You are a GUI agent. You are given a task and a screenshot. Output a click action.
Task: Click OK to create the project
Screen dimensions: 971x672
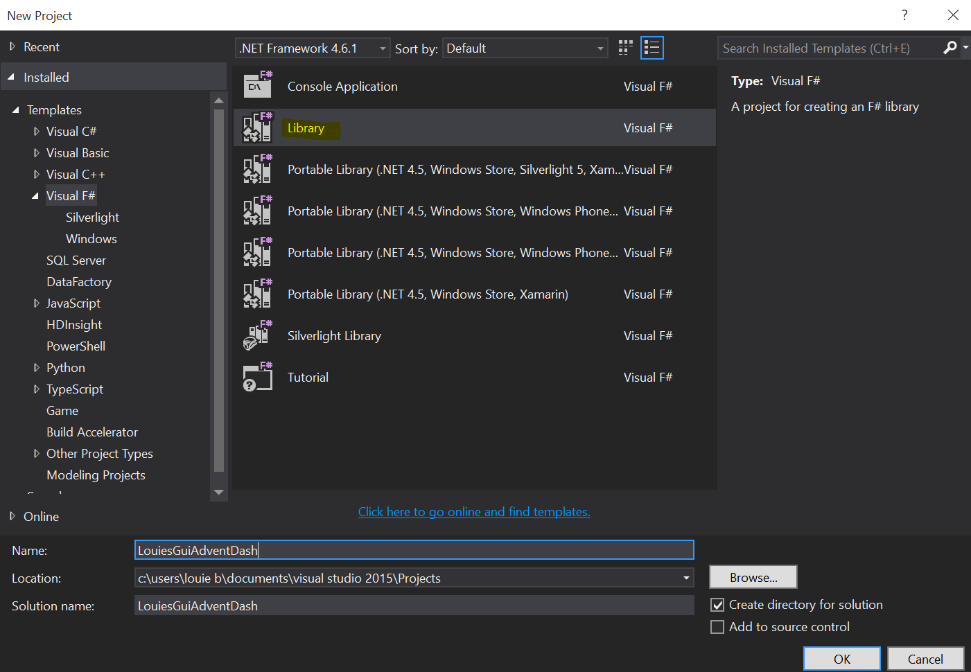pos(842,659)
